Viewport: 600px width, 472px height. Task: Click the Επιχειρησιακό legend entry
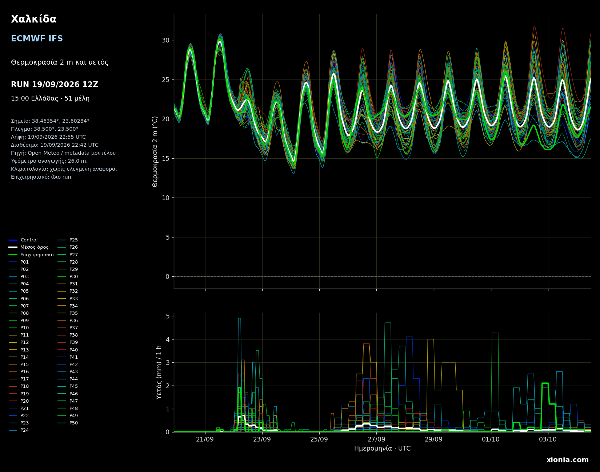coord(31,255)
